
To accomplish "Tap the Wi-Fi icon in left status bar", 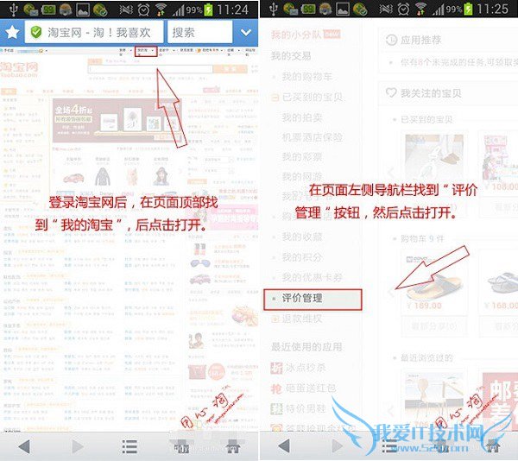I will [161, 9].
